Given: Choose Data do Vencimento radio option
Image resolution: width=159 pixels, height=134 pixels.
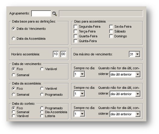Looking at the screenshot, I should coord(14,29).
